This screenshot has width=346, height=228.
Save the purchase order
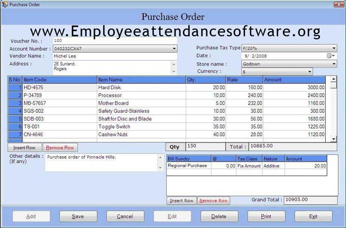point(78,216)
